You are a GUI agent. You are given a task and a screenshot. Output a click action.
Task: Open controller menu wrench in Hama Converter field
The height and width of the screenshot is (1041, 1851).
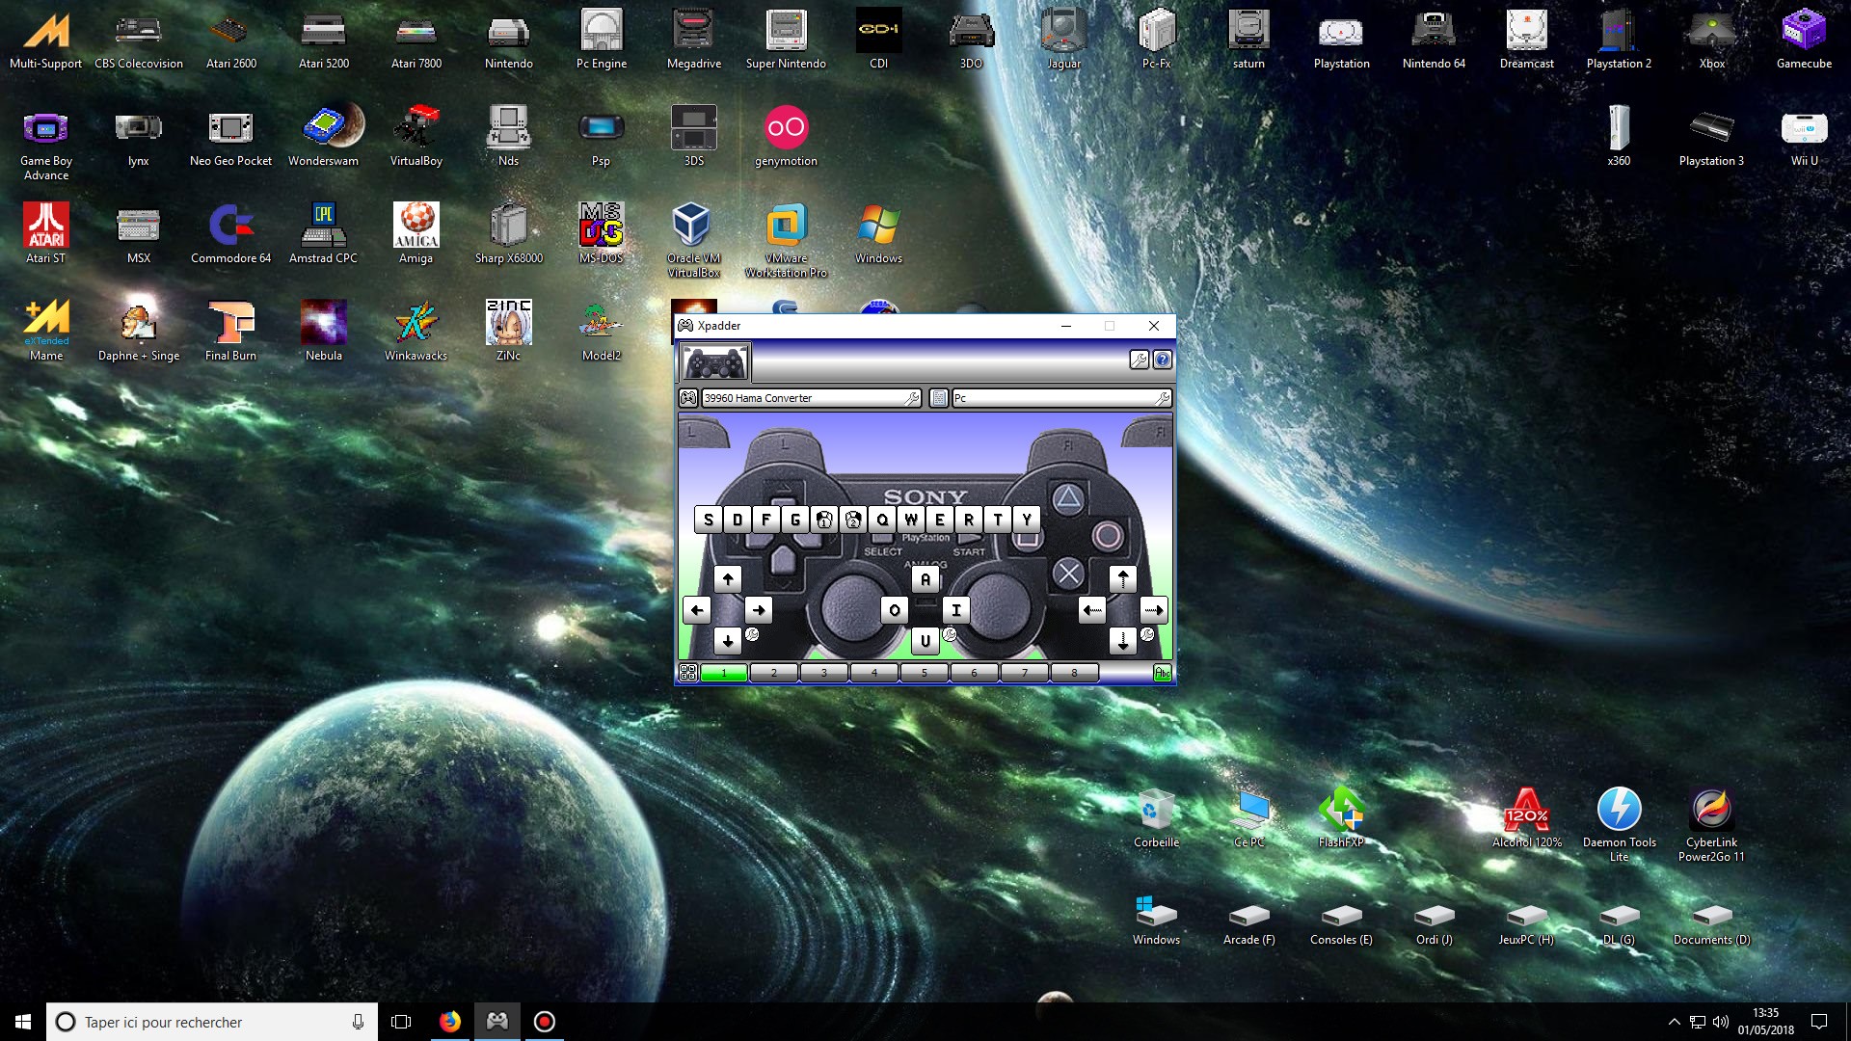[x=912, y=397]
